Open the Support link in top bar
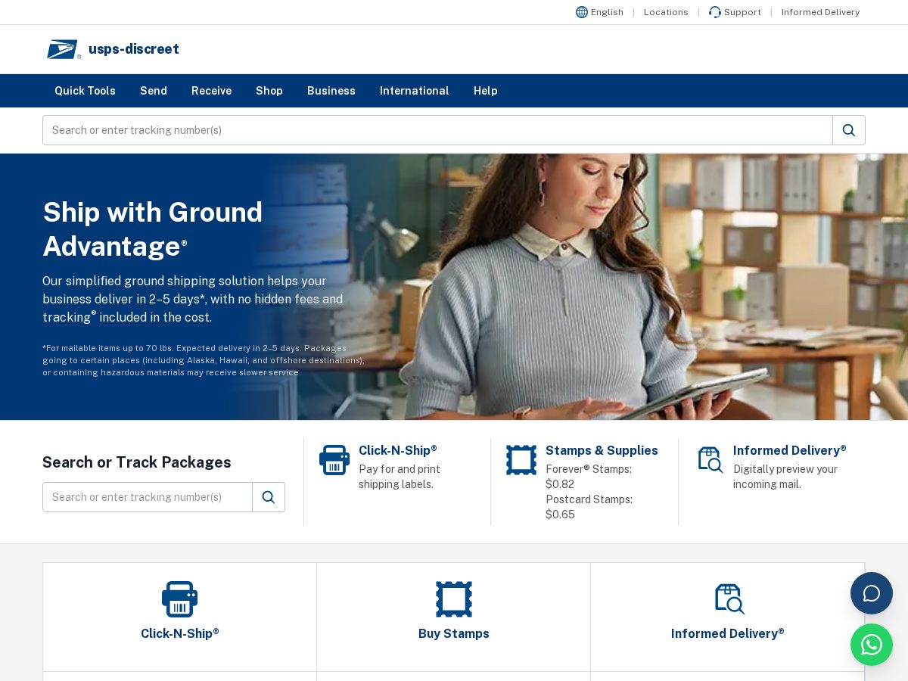The width and height of the screenshot is (908, 681). [x=742, y=12]
